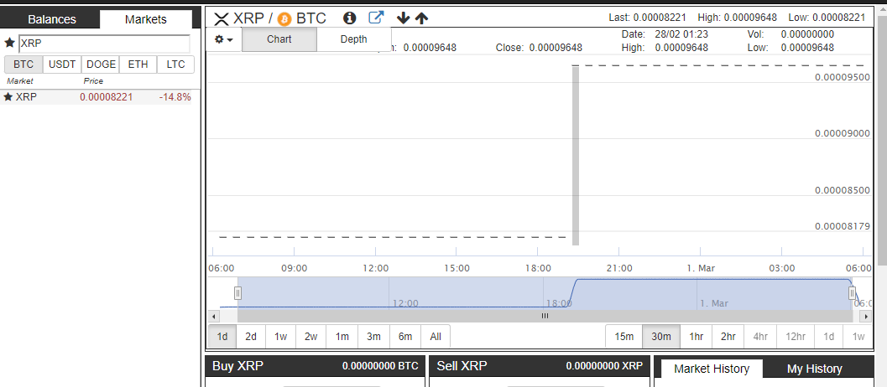Screen dimensions: 887x387
Task: Click the navigator horizontal scrollbar thumb
Action: (x=545, y=317)
